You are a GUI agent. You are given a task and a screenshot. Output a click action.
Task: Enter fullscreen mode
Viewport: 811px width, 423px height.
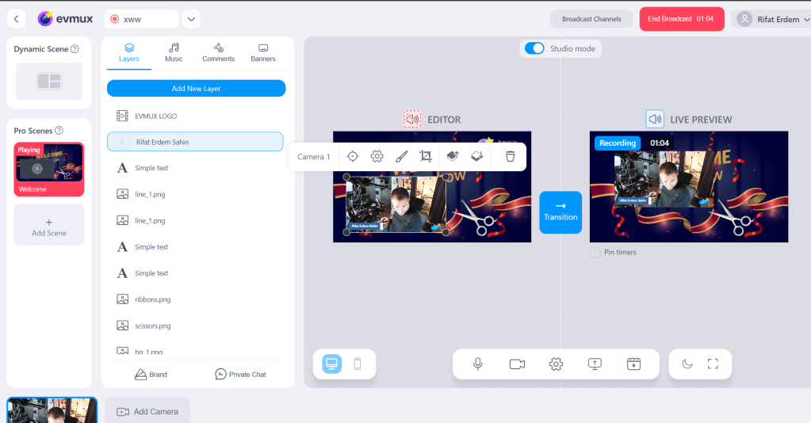click(713, 364)
